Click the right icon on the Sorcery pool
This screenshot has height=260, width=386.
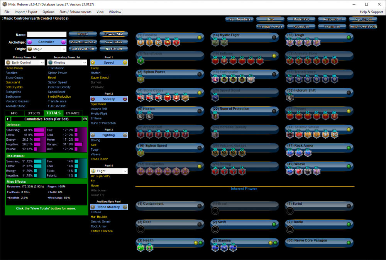[x=125, y=99]
